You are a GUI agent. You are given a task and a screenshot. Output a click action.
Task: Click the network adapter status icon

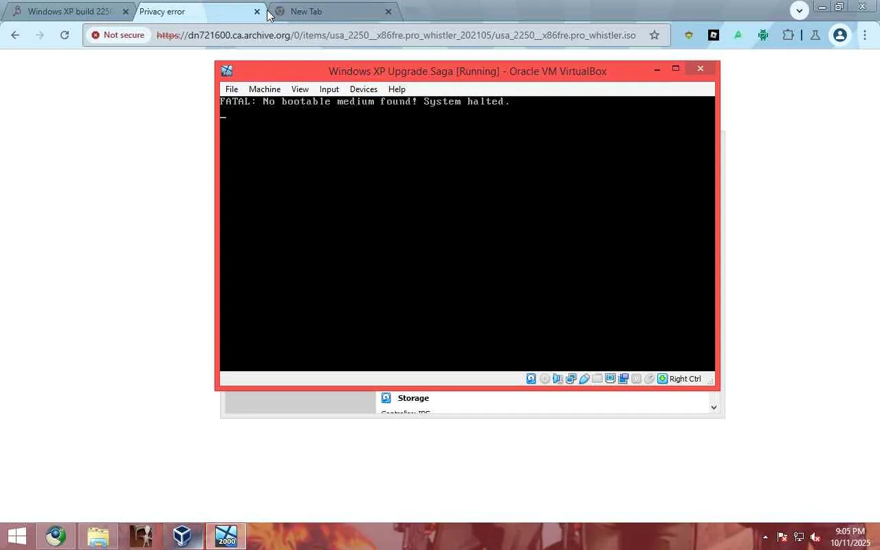(x=571, y=379)
